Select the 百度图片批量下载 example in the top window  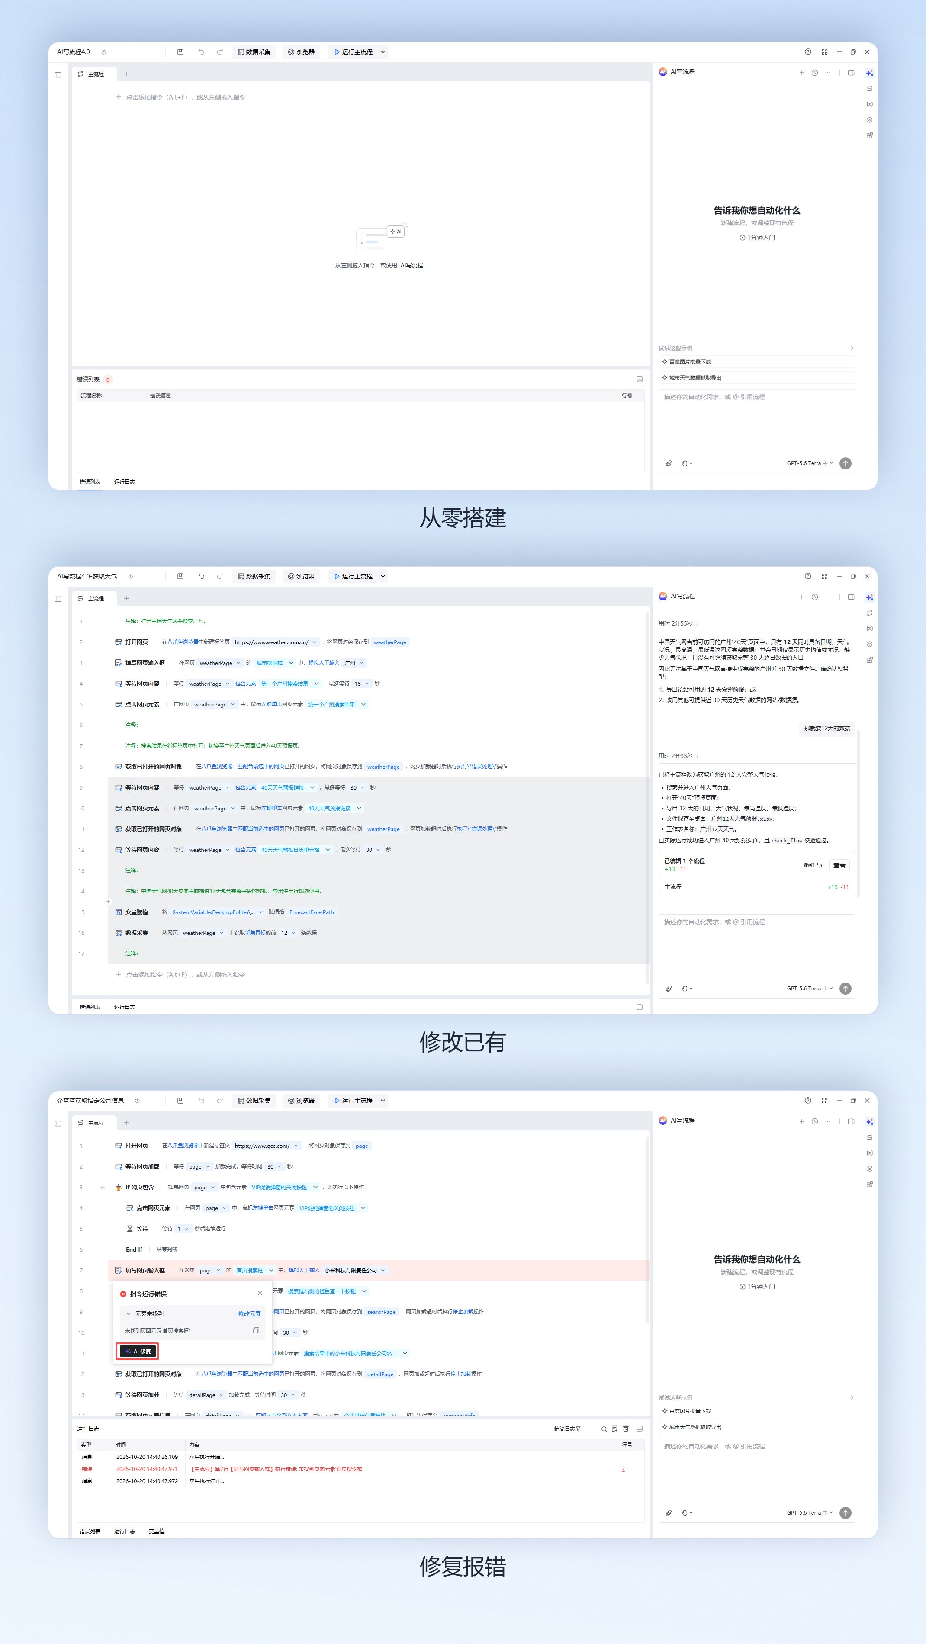(756, 361)
